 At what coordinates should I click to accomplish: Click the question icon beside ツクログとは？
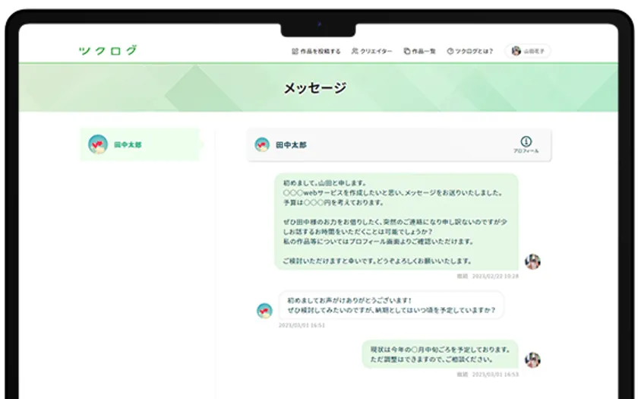(450, 51)
